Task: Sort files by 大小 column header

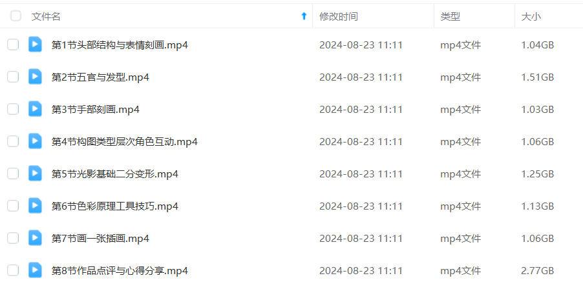Action: (x=531, y=16)
